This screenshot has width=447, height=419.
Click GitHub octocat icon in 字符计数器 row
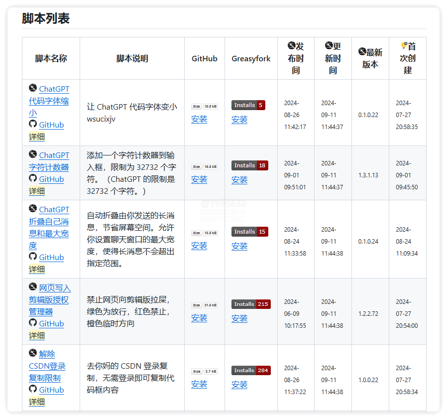(33, 178)
